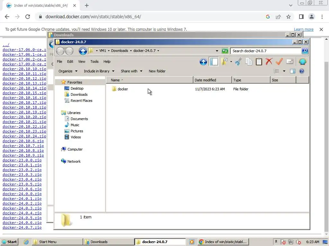Click the VM1 breadcrumb in the address bar
The width and height of the screenshot is (329, 246).
coord(102,51)
